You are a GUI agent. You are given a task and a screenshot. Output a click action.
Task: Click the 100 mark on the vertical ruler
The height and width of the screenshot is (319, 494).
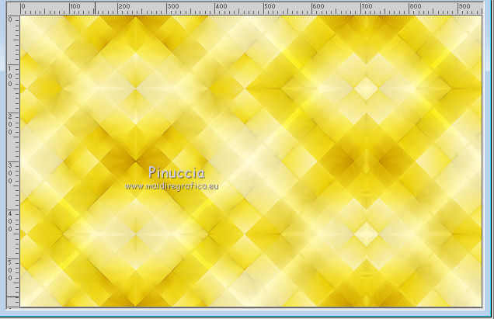click(x=10, y=76)
